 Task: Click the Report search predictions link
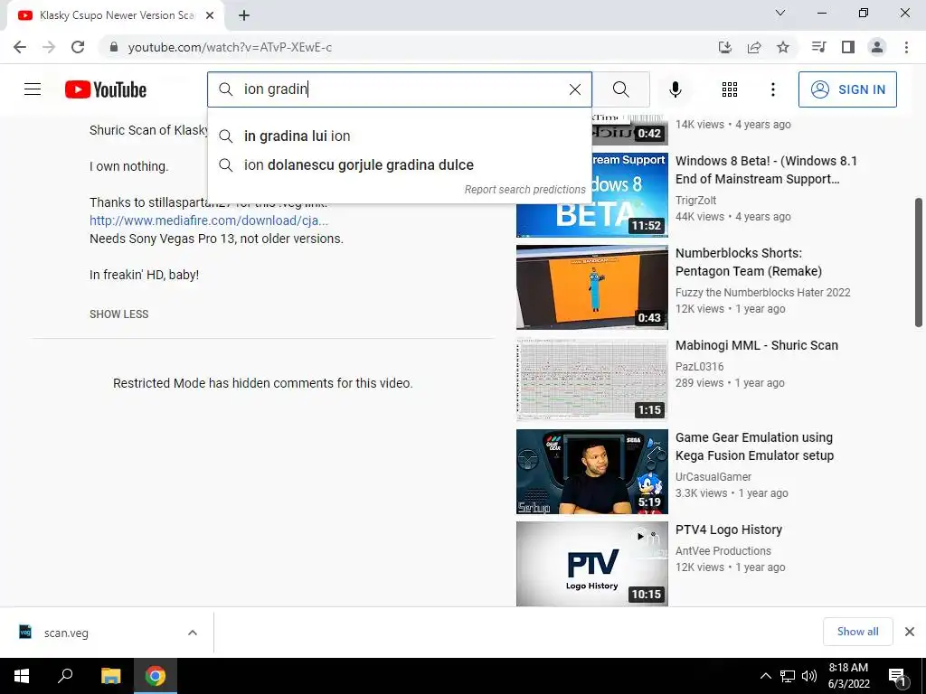click(x=524, y=190)
